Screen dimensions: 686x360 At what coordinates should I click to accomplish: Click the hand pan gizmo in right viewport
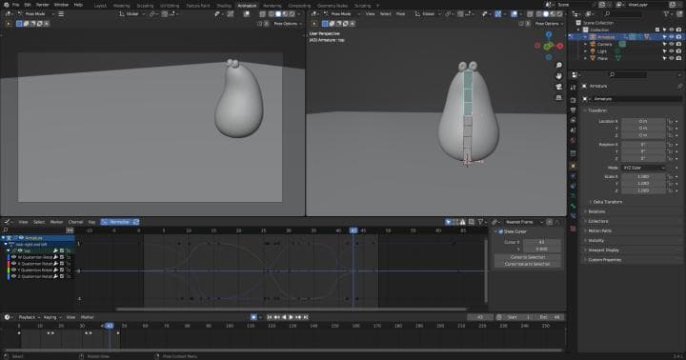pyautogui.click(x=558, y=76)
